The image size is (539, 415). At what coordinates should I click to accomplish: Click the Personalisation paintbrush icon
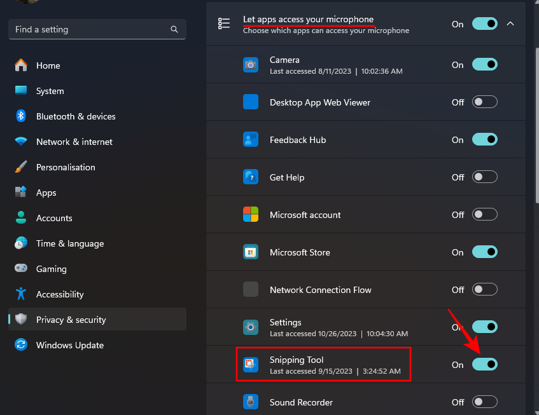tap(21, 167)
